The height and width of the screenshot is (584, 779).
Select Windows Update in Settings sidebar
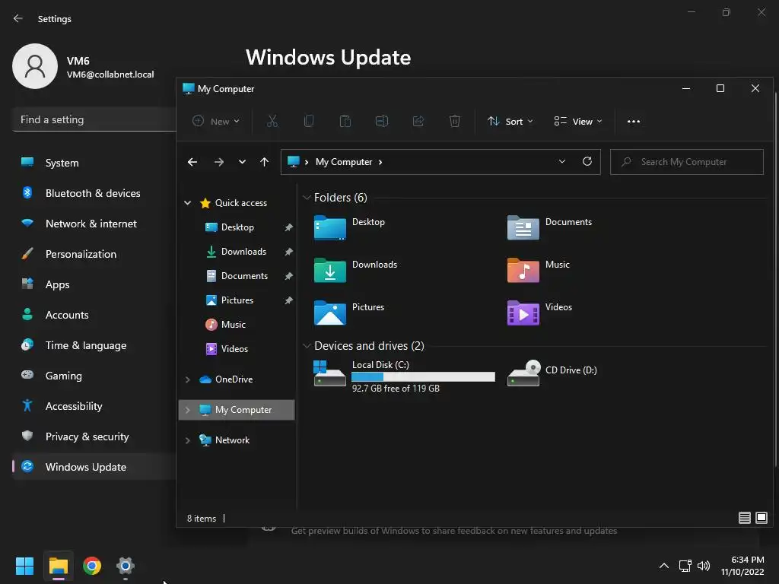click(x=94, y=467)
